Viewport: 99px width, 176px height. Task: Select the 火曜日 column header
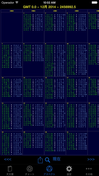55,11
